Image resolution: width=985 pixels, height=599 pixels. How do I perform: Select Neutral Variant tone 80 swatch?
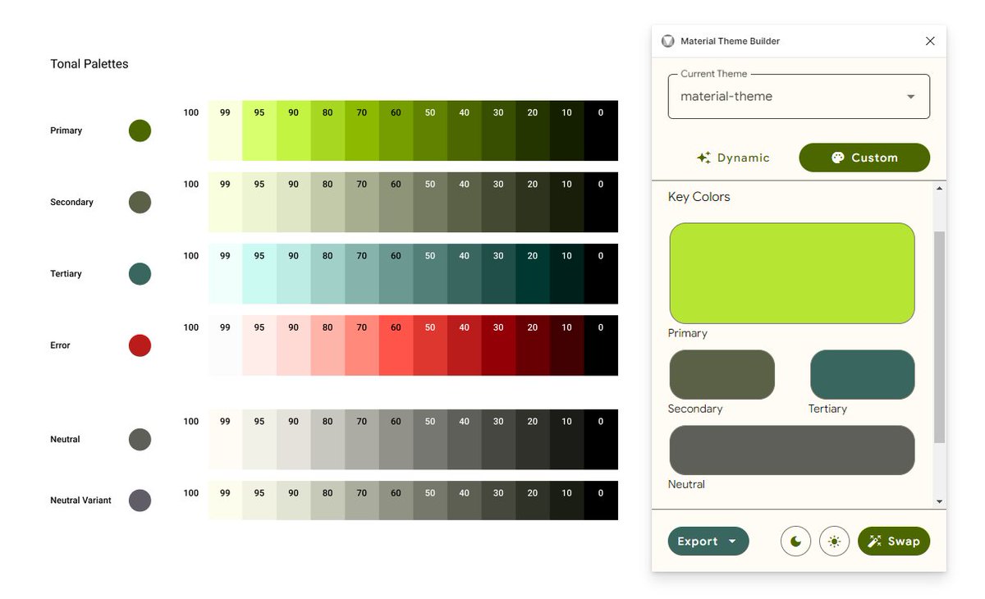(328, 501)
